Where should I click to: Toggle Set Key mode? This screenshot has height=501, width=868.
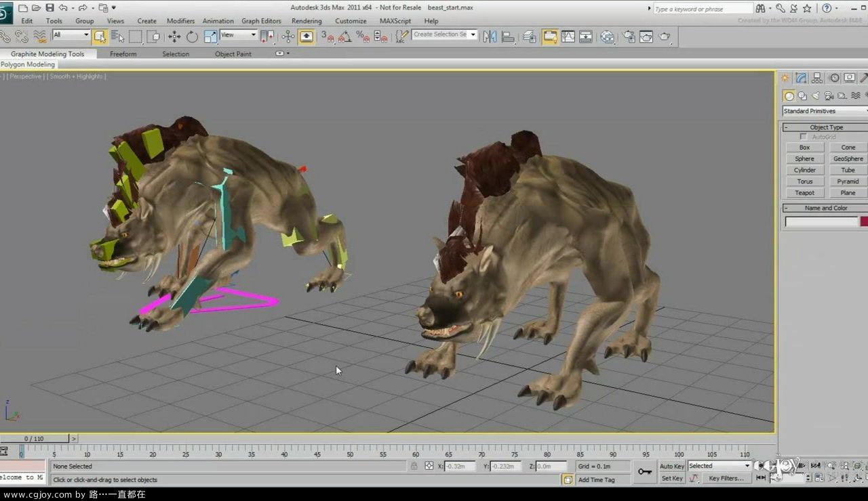click(x=671, y=478)
